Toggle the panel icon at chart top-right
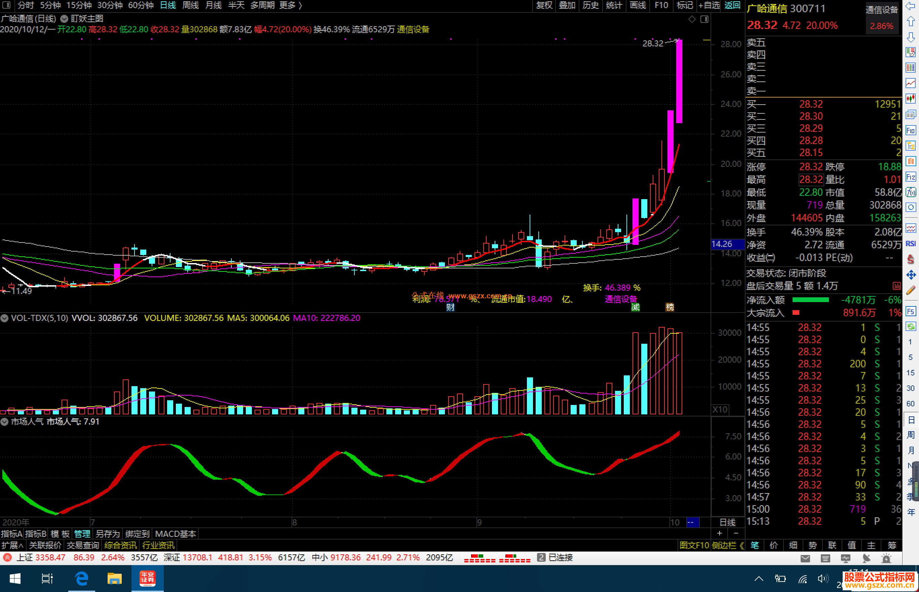 pyautogui.click(x=704, y=19)
